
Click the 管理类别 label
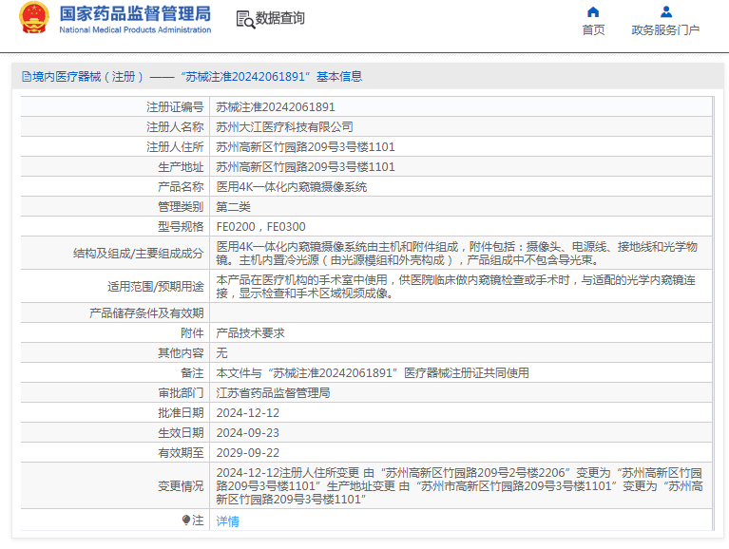coord(181,207)
